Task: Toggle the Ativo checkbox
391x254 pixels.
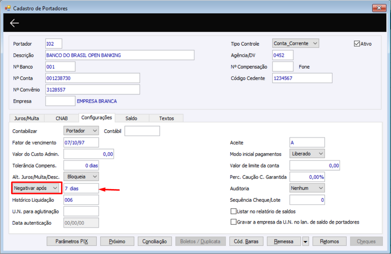Action: pyautogui.click(x=357, y=43)
